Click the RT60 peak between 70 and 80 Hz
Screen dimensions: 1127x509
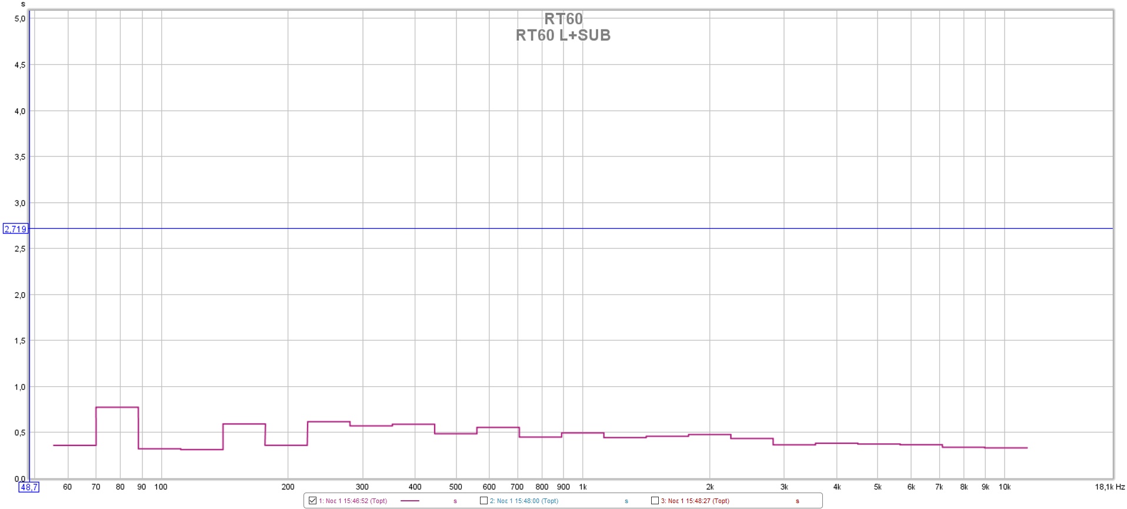pyautogui.click(x=117, y=407)
